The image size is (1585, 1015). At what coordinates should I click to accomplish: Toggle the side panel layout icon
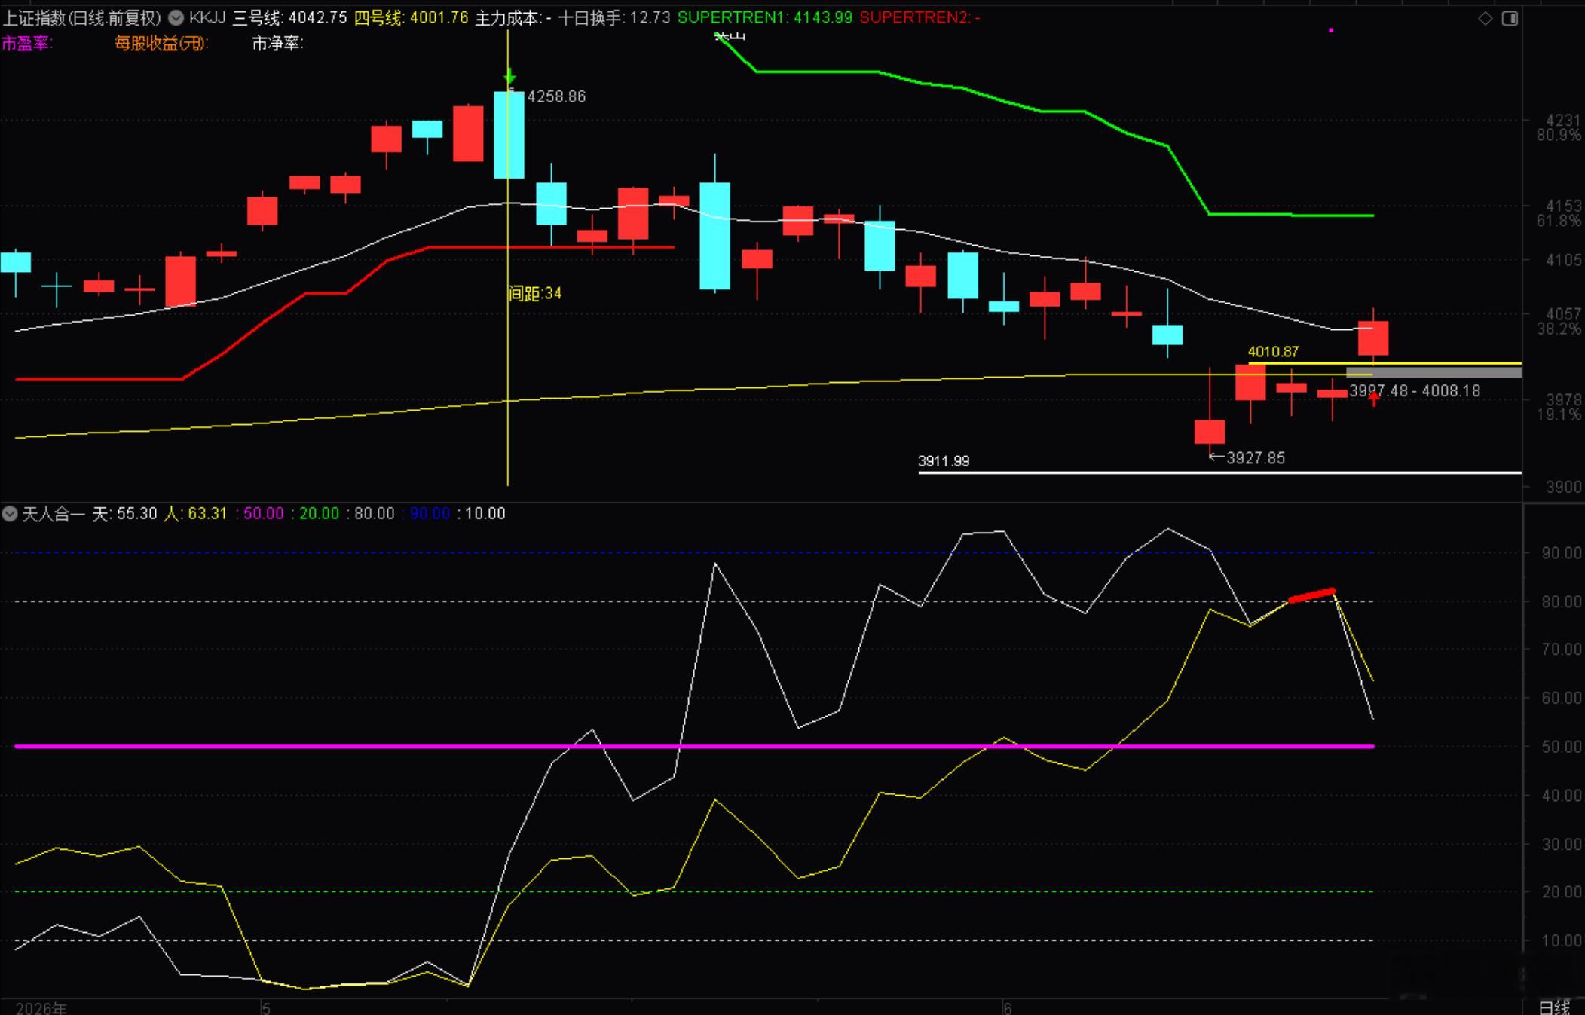[1510, 18]
